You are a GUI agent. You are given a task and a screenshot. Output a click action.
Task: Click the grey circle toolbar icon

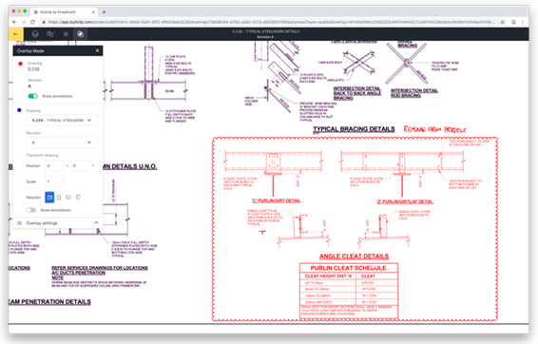click(x=66, y=34)
